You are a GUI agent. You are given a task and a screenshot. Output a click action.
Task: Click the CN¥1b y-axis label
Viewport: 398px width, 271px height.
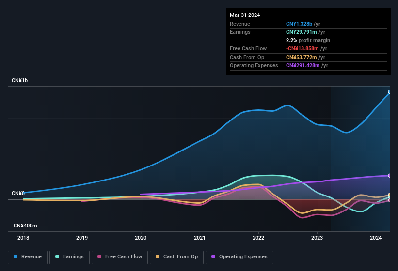pos(19,80)
